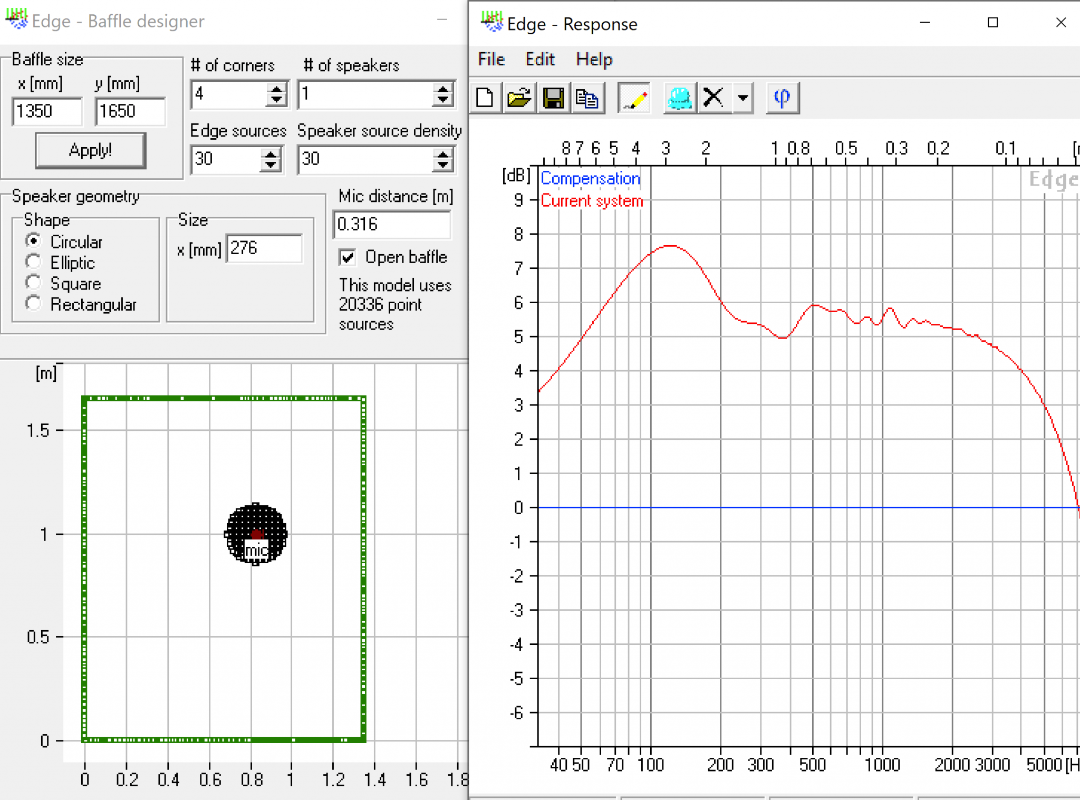Decrease the number of corners

(276, 101)
